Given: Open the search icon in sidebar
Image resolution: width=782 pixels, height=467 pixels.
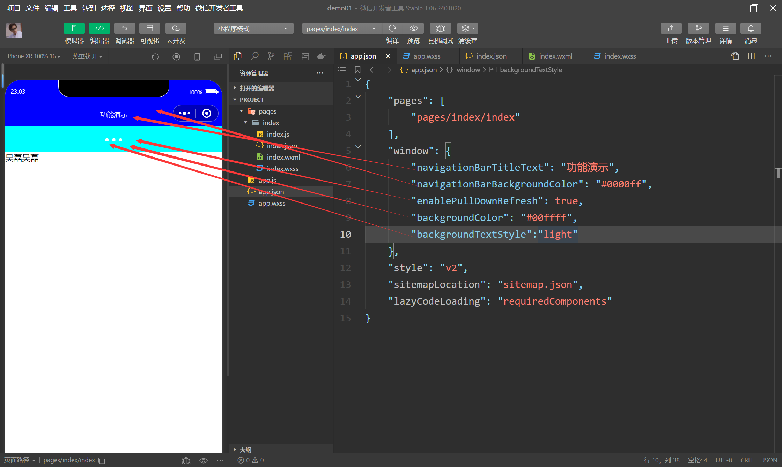Looking at the screenshot, I should pos(254,56).
